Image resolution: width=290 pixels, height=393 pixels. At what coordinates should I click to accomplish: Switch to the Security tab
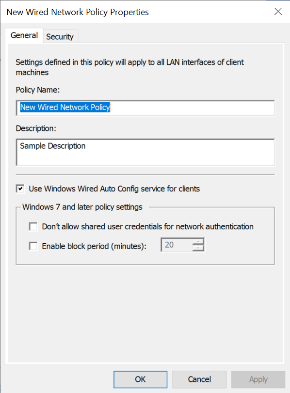pyautogui.click(x=60, y=36)
